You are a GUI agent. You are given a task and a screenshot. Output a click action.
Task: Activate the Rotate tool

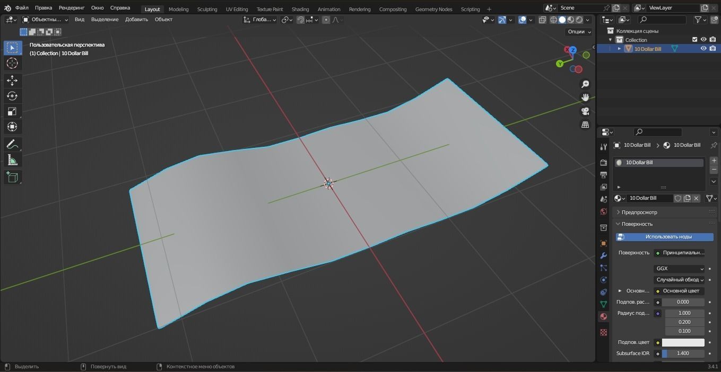[x=12, y=96]
